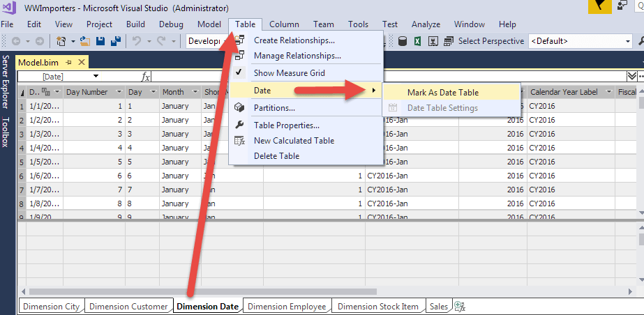Viewport: 644px width, 315px height.
Task: Click the Save floppy disk icon
Action: (x=100, y=41)
